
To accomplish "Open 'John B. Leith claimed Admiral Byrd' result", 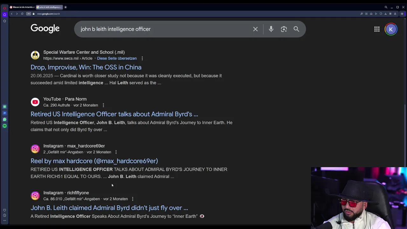I will (109, 208).
